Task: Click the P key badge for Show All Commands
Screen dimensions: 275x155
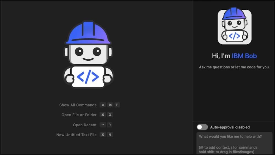Action: pyautogui.click(x=117, y=105)
